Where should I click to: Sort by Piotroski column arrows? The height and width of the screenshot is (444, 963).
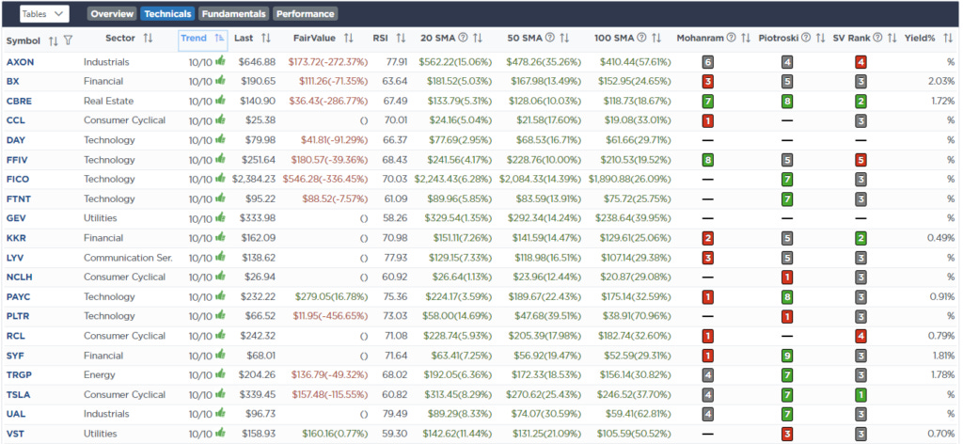pyautogui.click(x=820, y=38)
